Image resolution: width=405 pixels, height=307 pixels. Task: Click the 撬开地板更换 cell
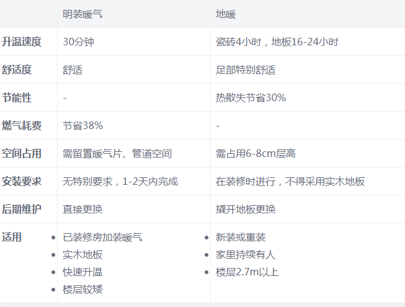click(246, 209)
